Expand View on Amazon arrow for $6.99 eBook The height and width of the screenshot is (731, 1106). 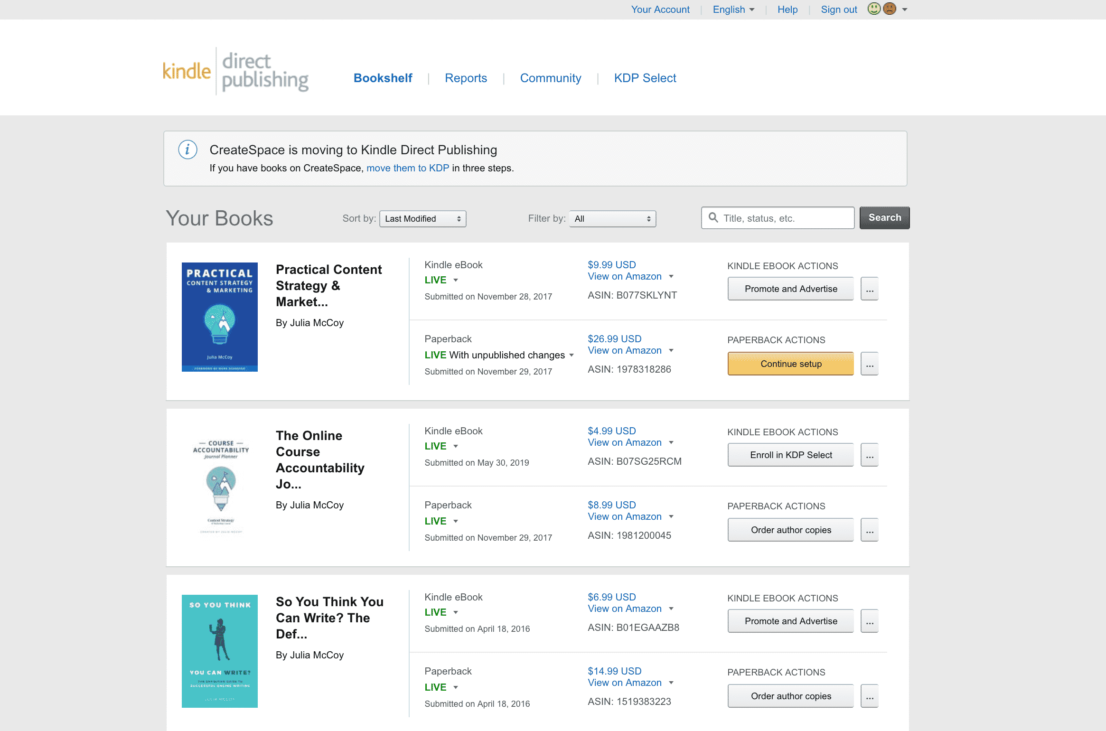(671, 609)
